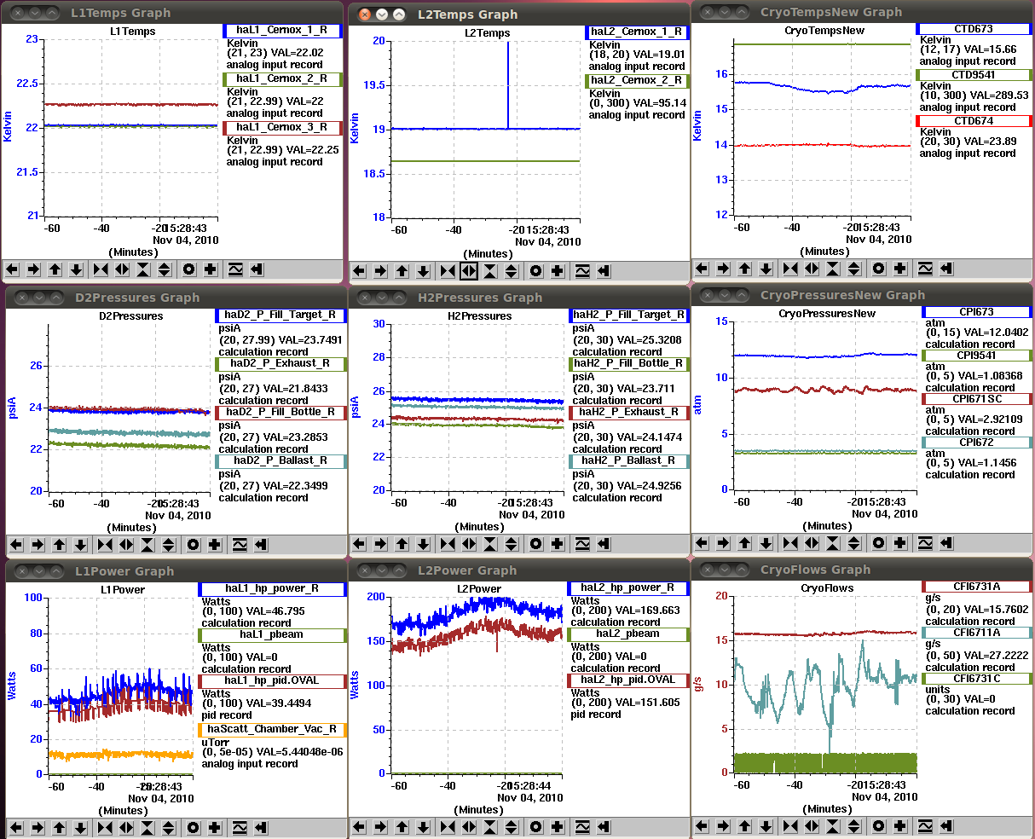Click the bowtie icon in L1Power toolbar
This screenshot has height=839, width=1035.
105,827
